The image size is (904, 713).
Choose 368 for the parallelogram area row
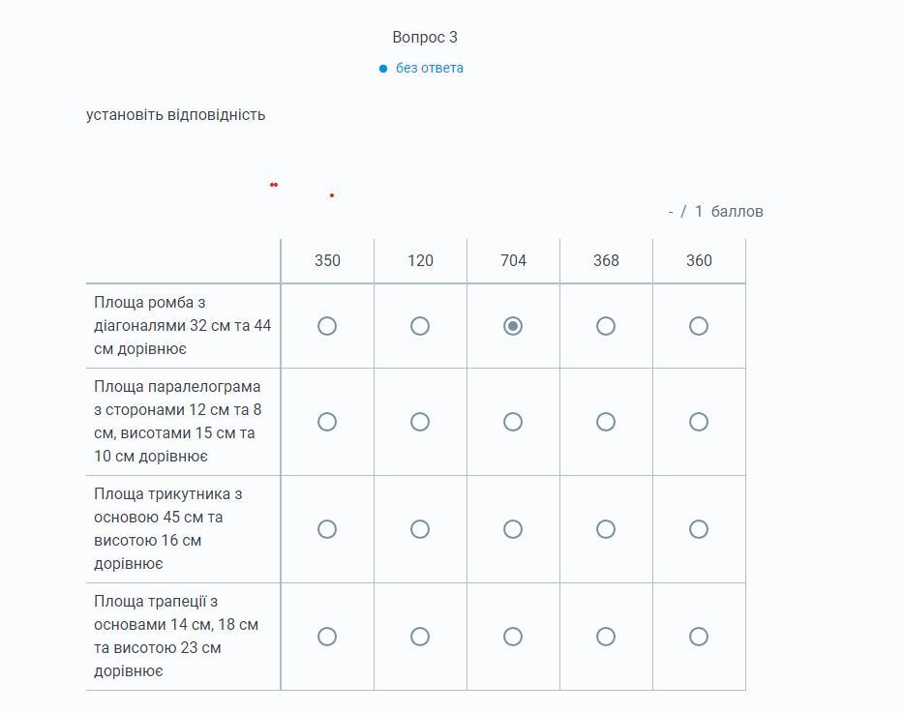(606, 422)
